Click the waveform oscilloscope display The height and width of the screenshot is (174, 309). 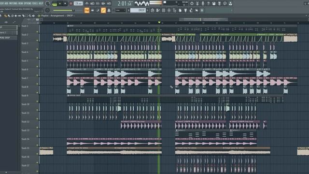pos(141,3)
